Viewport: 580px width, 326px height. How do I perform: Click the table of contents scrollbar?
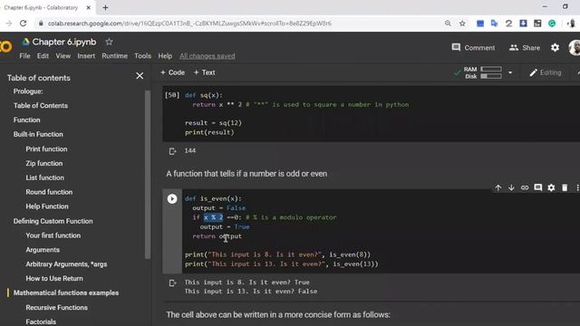coord(148,175)
